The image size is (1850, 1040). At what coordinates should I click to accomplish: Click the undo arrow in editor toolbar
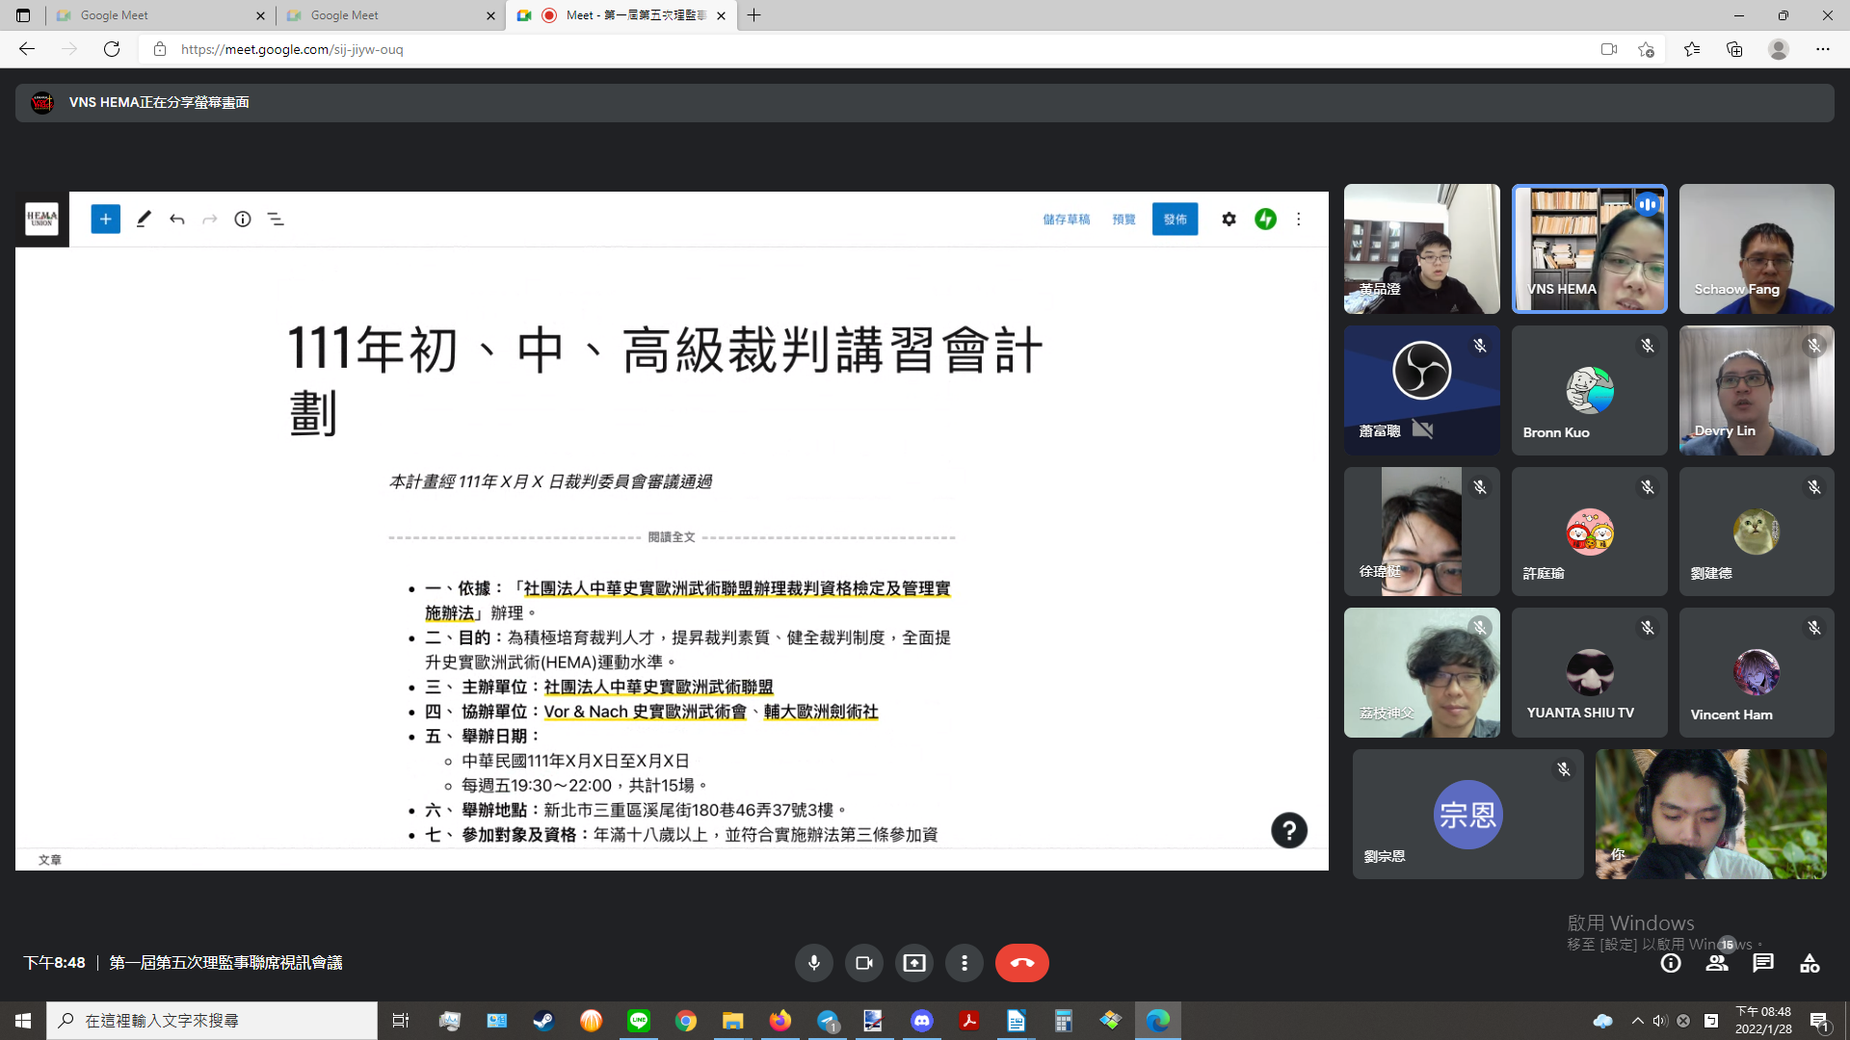point(176,220)
